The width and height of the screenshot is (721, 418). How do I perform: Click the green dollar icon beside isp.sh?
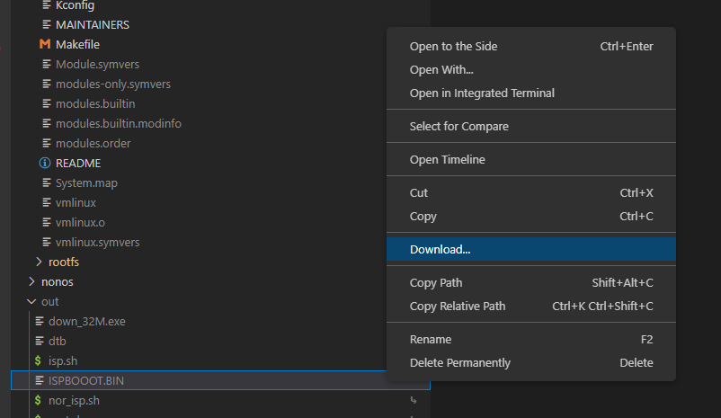tap(38, 361)
